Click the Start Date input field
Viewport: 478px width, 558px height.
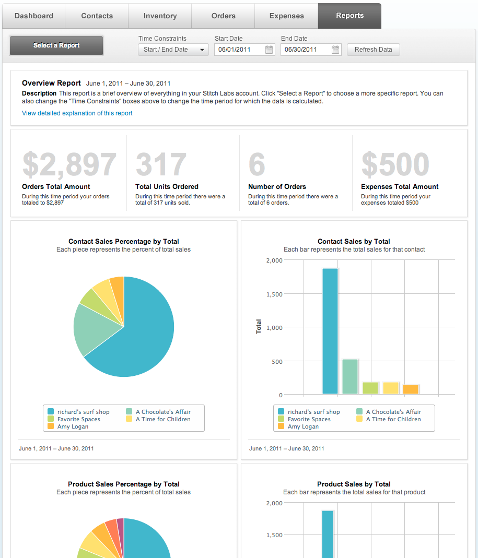click(x=244, y=50)
